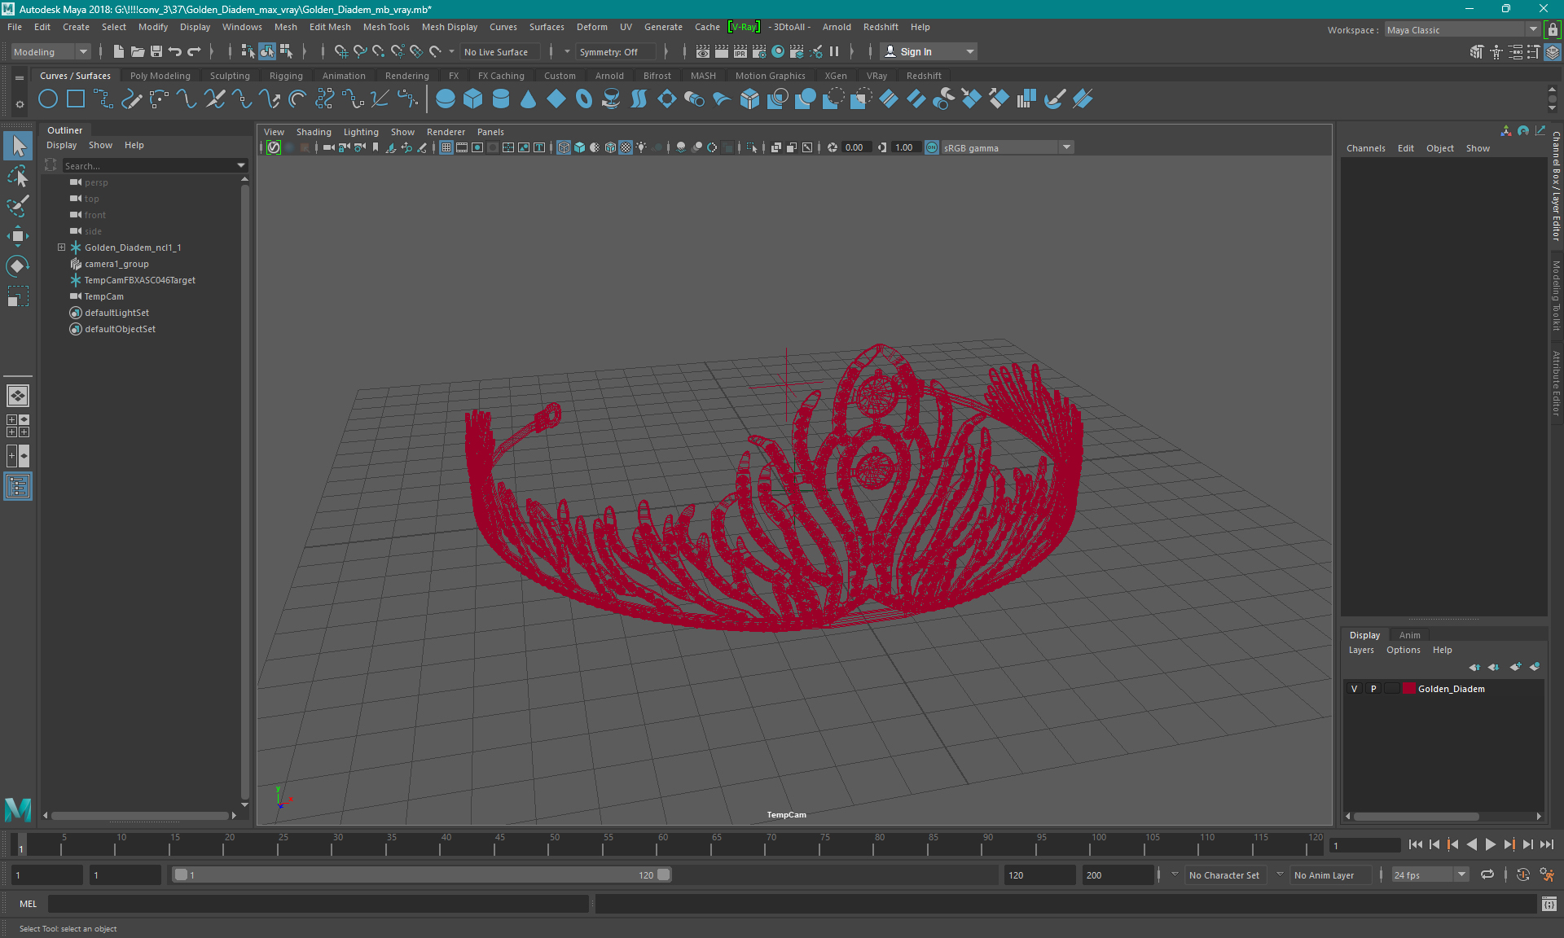Toggle color management sRGB button
The image size is (1564, 938).
(932, 147)
